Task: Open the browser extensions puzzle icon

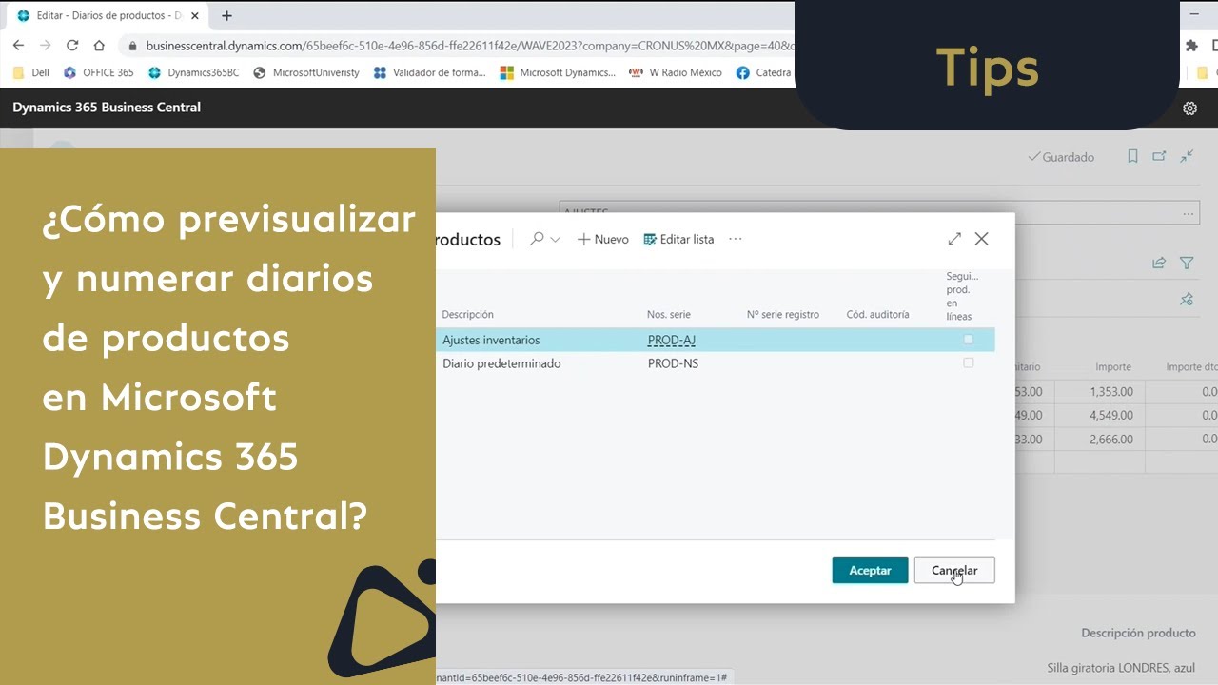Action: point(1191,45)
